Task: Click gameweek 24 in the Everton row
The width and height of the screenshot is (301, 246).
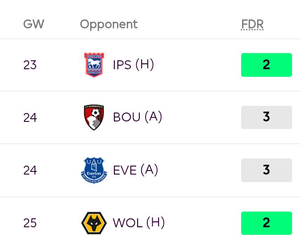Action: [30, 170]
